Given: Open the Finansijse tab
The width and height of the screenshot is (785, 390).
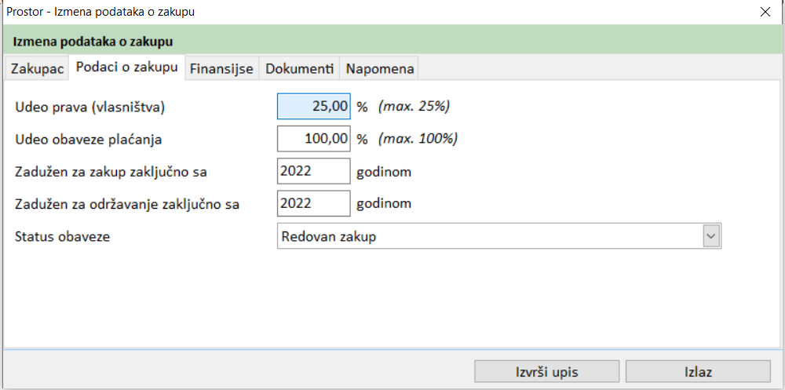Looking at the screenshot, I should (221, 69).
